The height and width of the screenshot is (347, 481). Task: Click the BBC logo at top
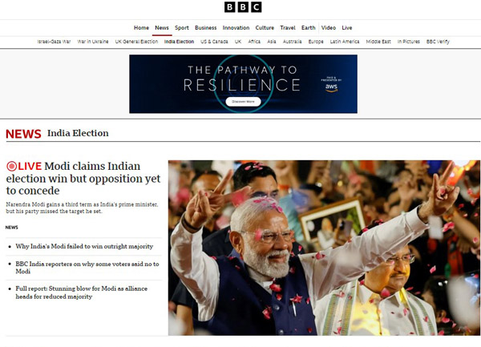pos(243,7)
